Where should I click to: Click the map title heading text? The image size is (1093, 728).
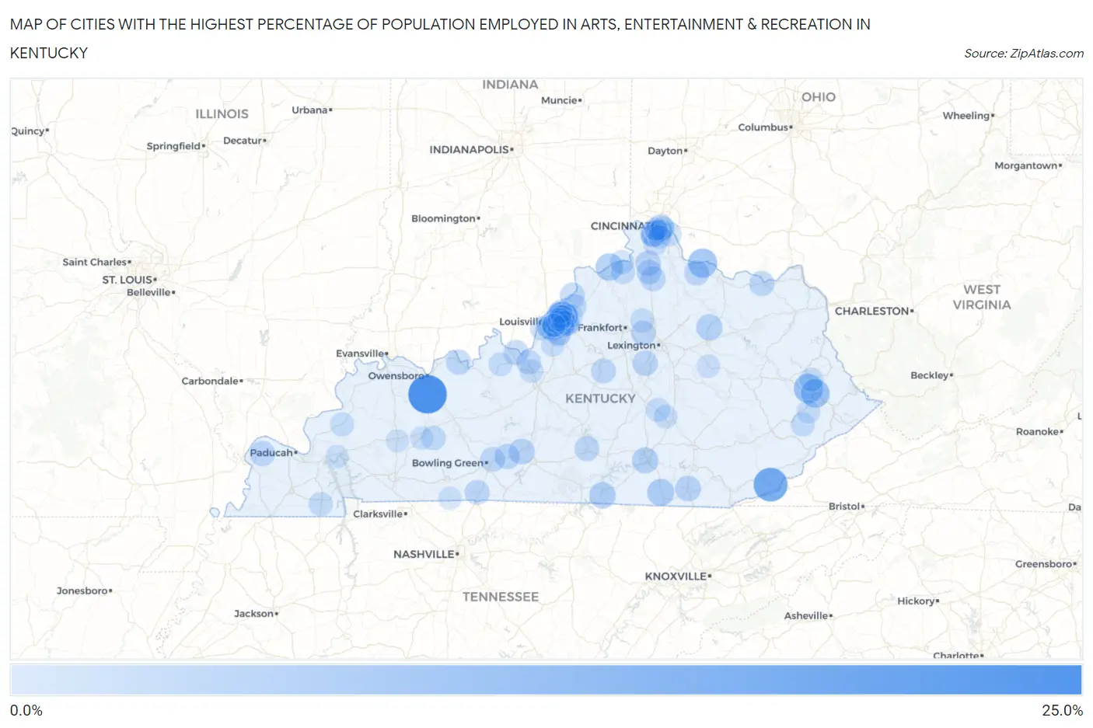[440, 38]
